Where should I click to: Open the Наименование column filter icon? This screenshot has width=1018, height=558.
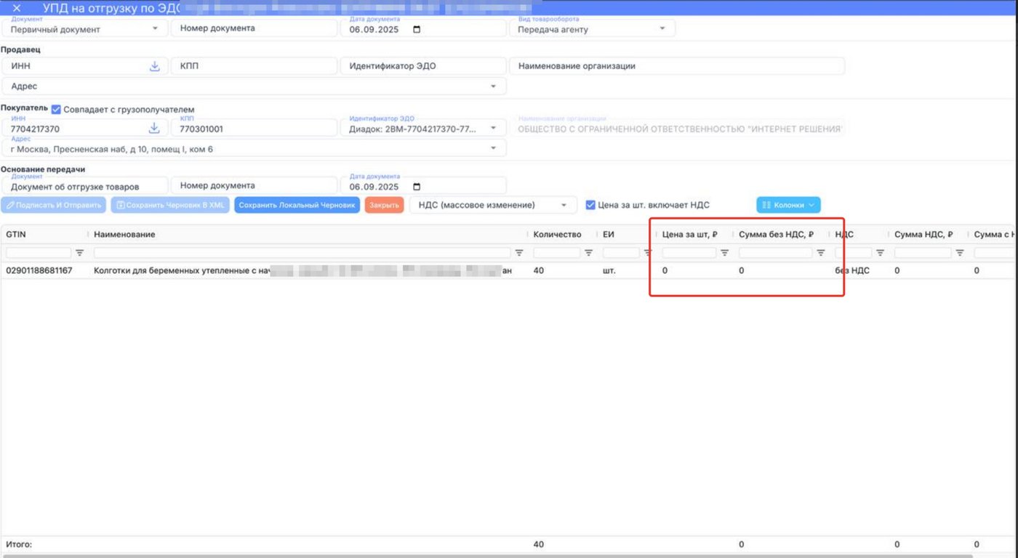tap(519, 253)
